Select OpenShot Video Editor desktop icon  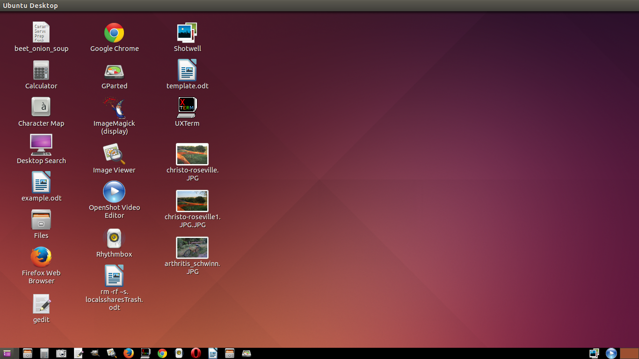(x=114, y=192)
